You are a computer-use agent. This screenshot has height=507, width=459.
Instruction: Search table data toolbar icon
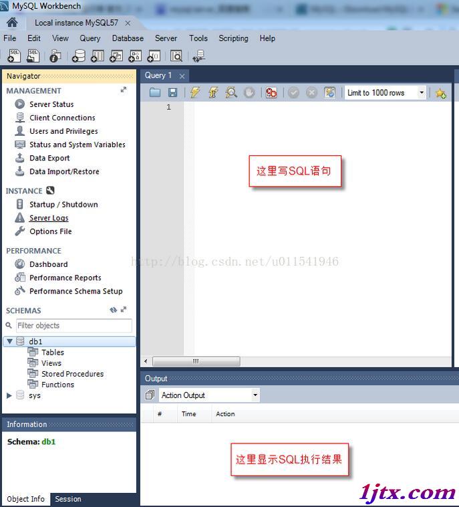click(176, 56)
